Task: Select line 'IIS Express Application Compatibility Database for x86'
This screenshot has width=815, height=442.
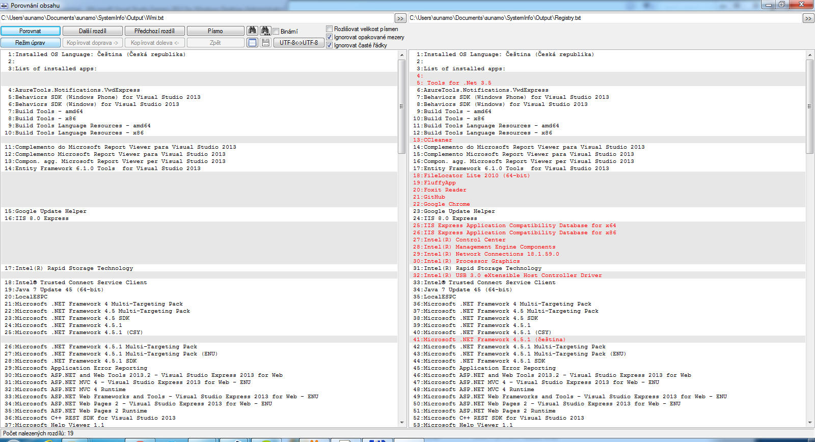Action: (x=607, y=233)
